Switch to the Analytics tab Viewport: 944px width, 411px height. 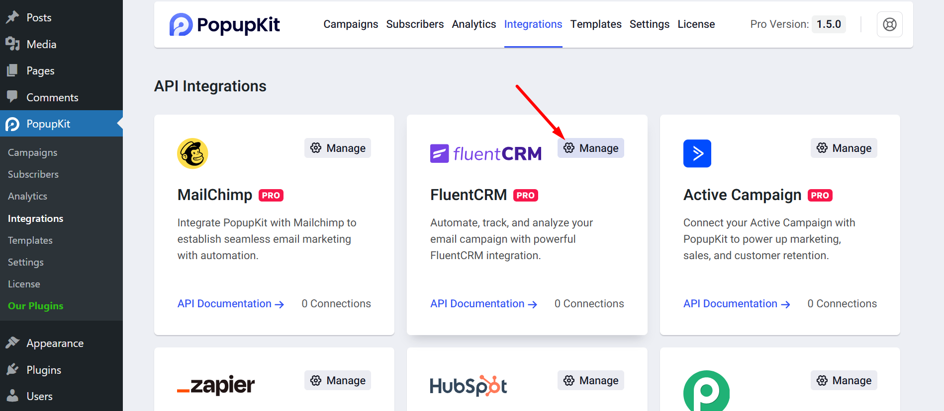click(473, 24)
